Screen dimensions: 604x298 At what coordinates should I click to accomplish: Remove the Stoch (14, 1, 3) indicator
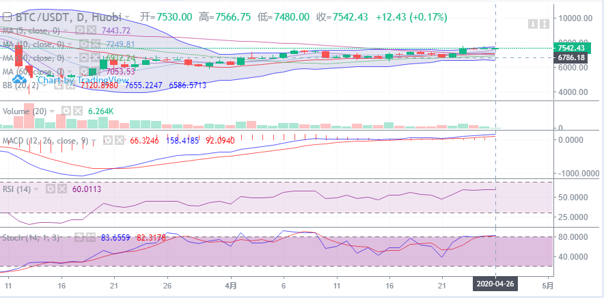click(x=91, y=238)
